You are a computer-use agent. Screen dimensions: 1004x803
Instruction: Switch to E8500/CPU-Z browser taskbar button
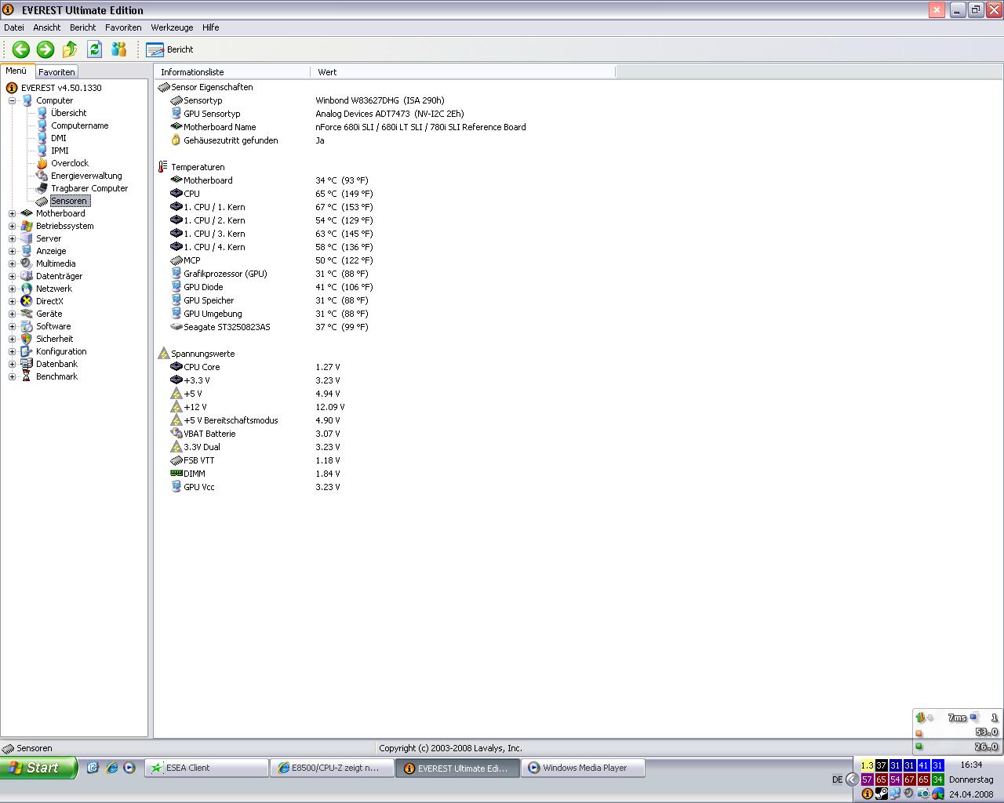point(332,768)
